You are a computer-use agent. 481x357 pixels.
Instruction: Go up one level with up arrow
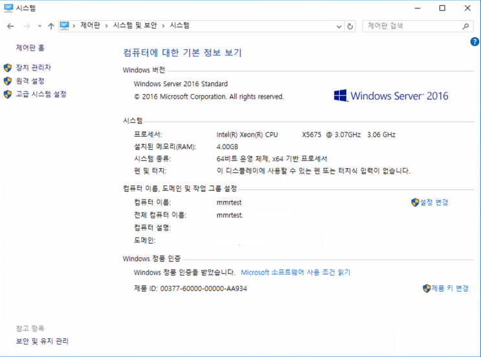(x=51, y=27)
